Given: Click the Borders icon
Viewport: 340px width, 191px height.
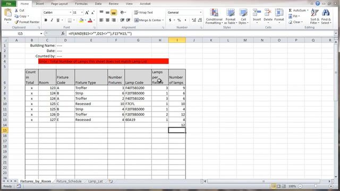Looking at the screenshot, I should pyautogui.click(x=70, y=20).
